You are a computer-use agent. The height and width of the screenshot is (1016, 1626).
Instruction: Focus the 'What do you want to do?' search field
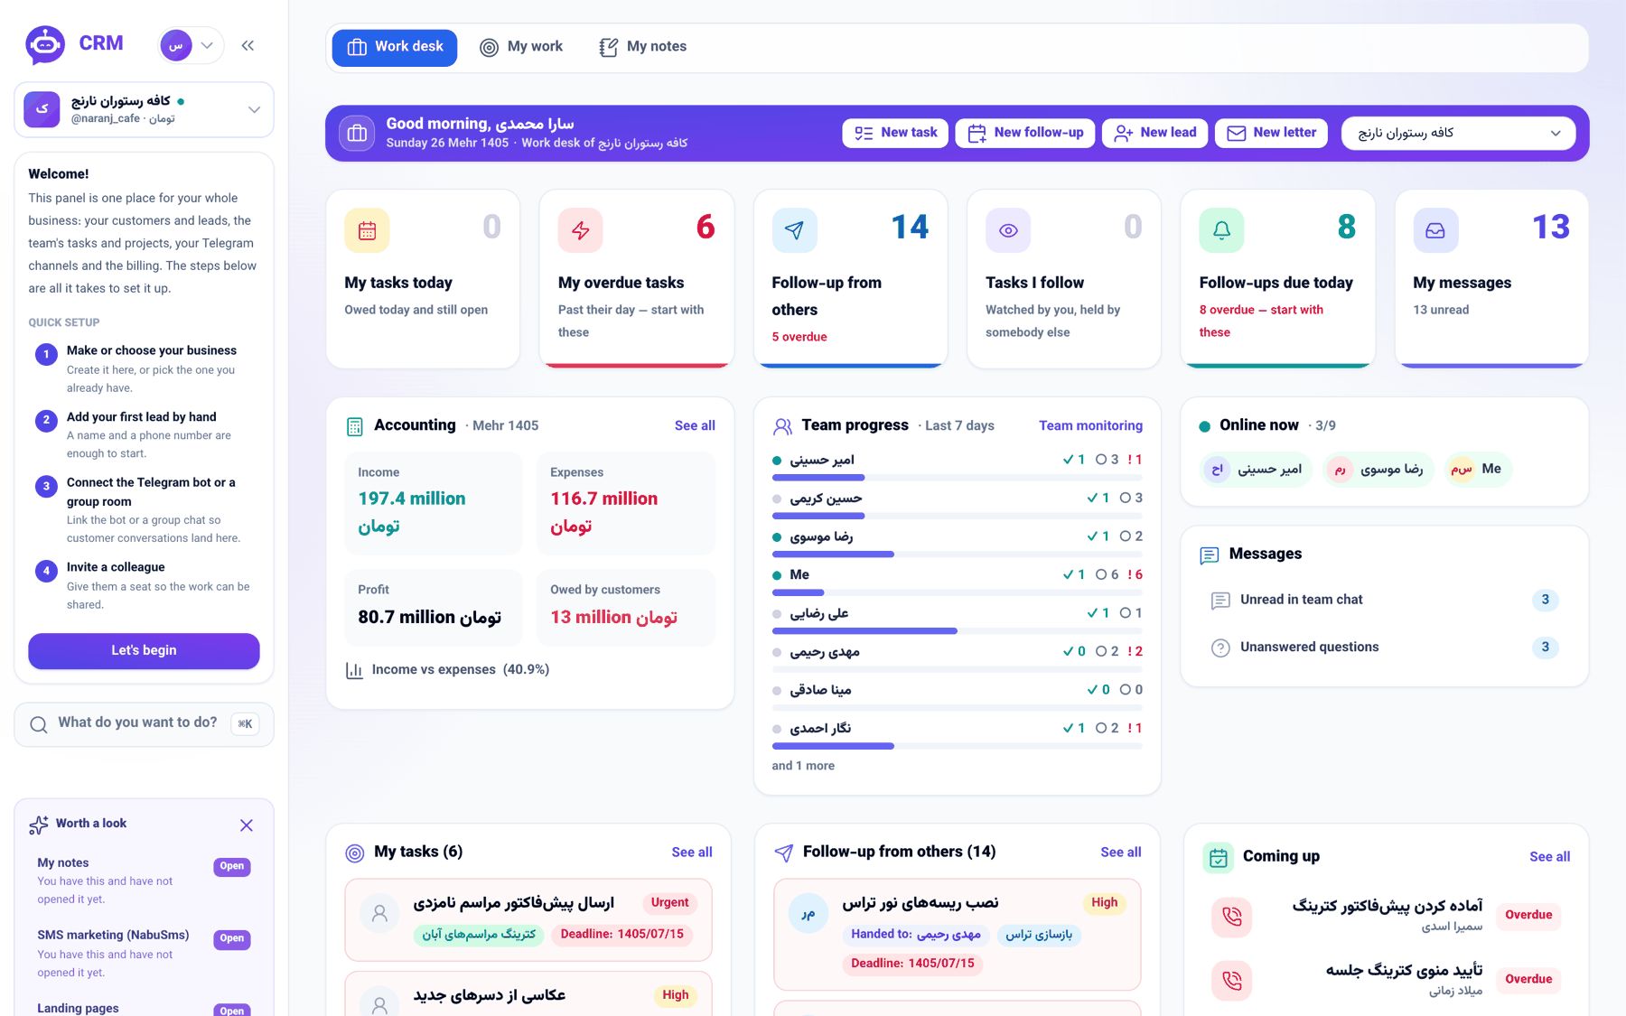coord(144,723)
